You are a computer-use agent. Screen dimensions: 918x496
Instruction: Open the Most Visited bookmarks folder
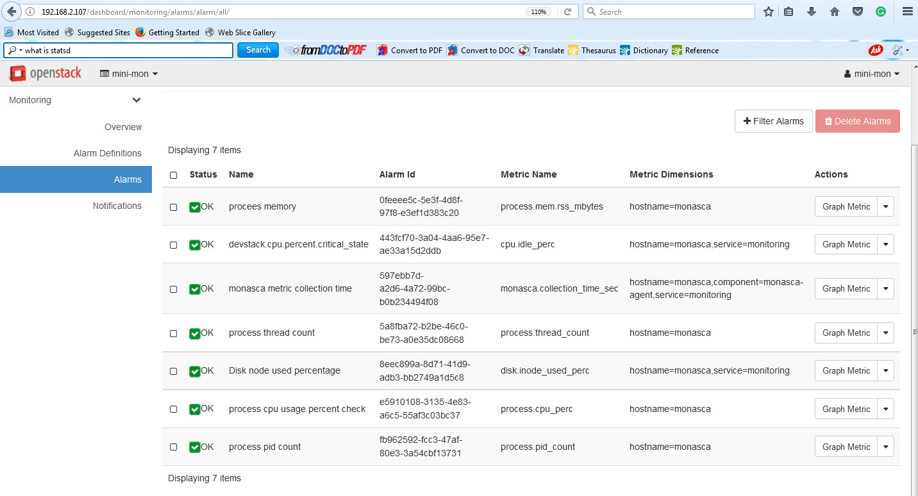coord(31,32)
